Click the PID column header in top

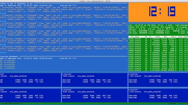(132, 37)
